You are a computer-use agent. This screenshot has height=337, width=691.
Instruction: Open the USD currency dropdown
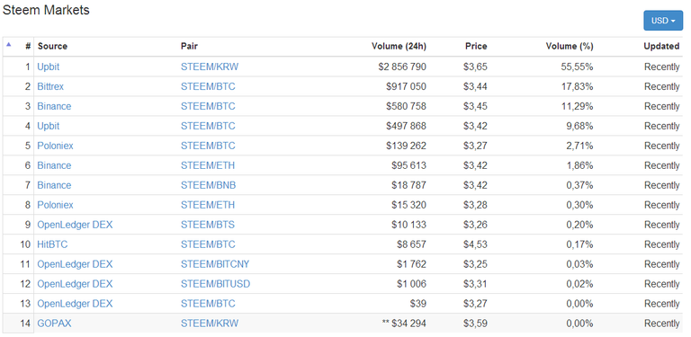pos(663,21)
